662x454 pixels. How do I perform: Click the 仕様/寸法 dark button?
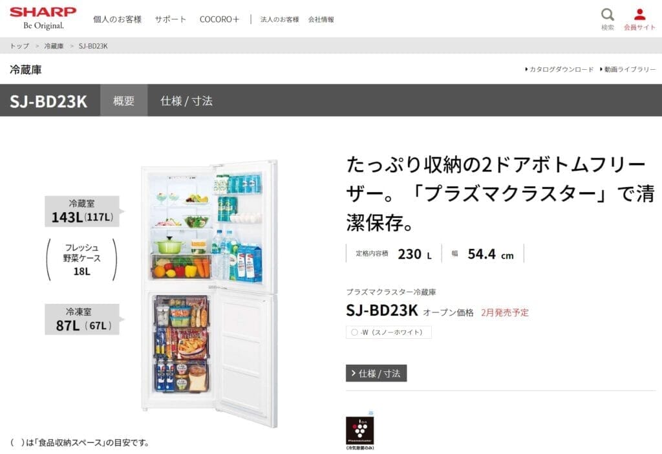tap(376, 373)
